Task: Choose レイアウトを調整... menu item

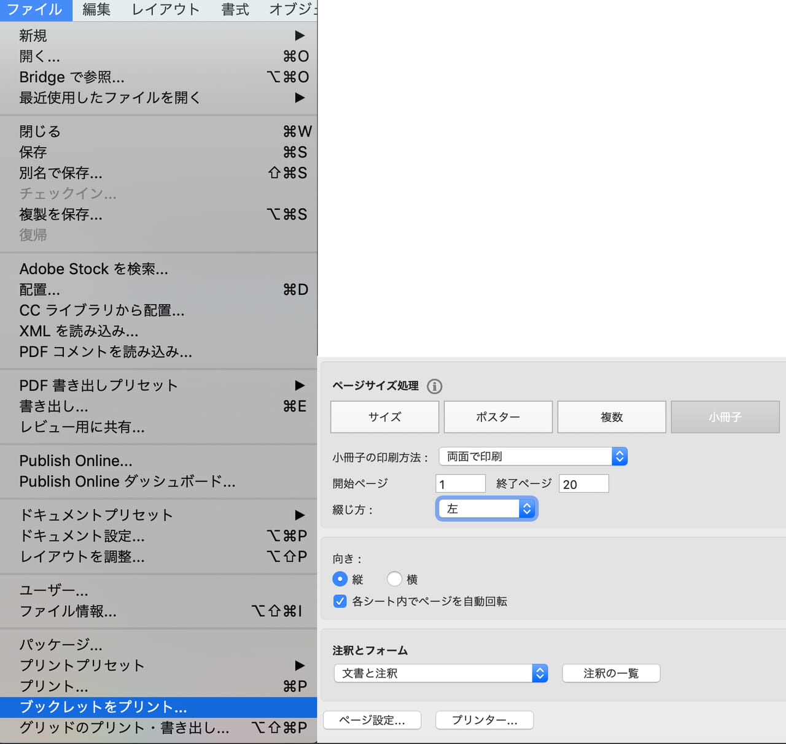Action: 158,556
